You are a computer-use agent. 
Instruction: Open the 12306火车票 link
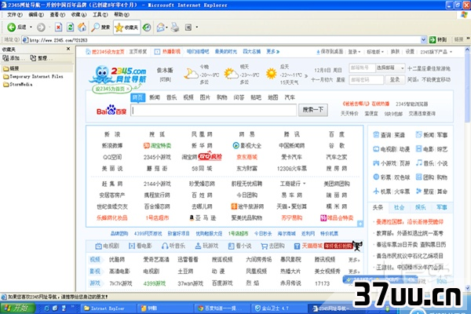tap(292, 169)
